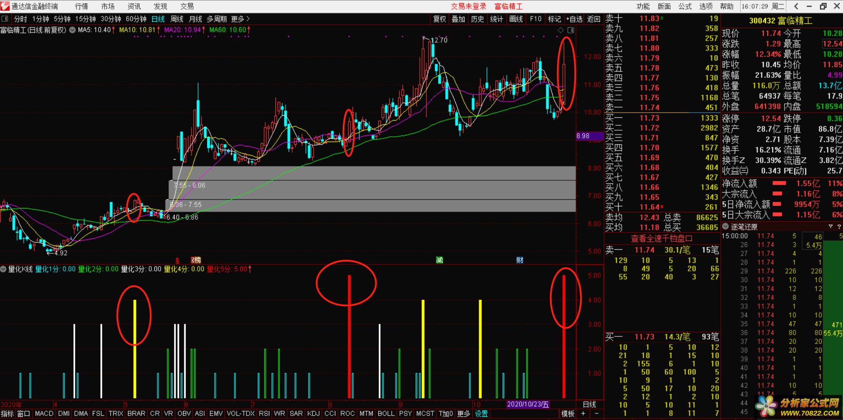Select the 60分钟 period tab

(x=136, y=19)
